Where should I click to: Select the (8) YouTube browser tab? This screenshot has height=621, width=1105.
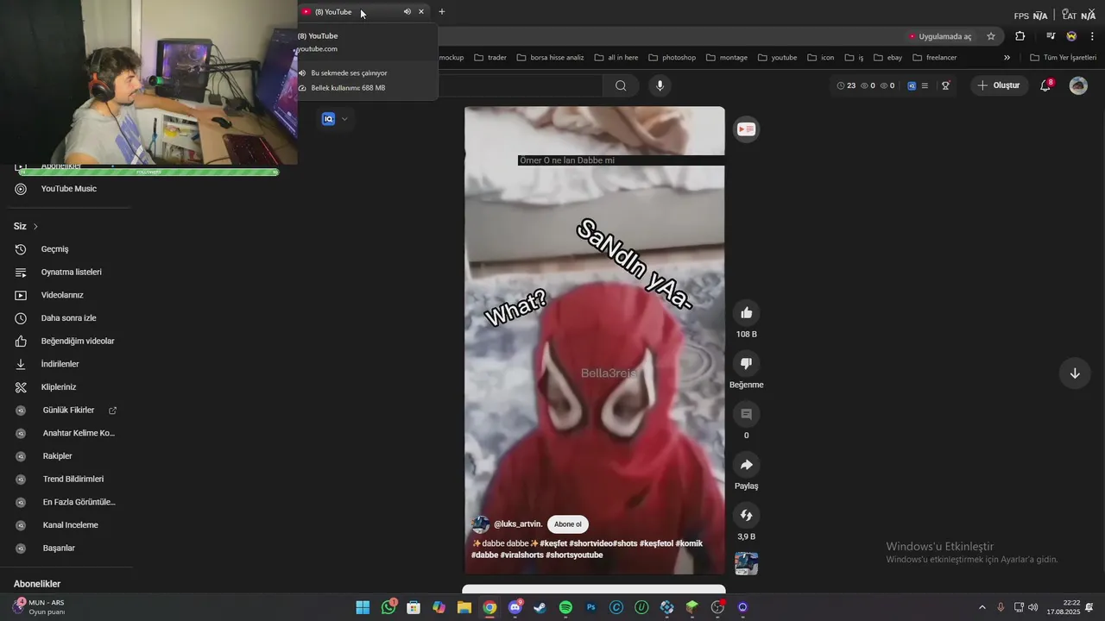(x=363, y=12)
